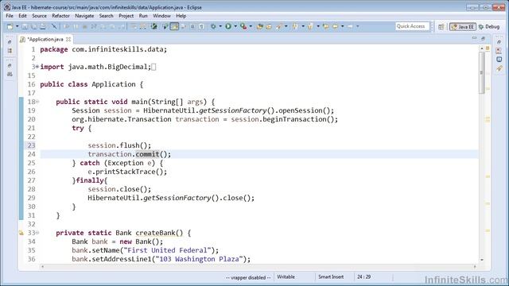The width and height of the screenshot is (509, 286).
Task: Click the Open Perspective icon
Action: pyautogui.click(x=441, y=27)
